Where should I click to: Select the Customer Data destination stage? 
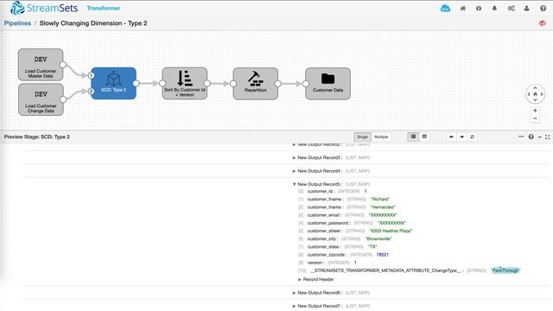[x=327, y=84]
